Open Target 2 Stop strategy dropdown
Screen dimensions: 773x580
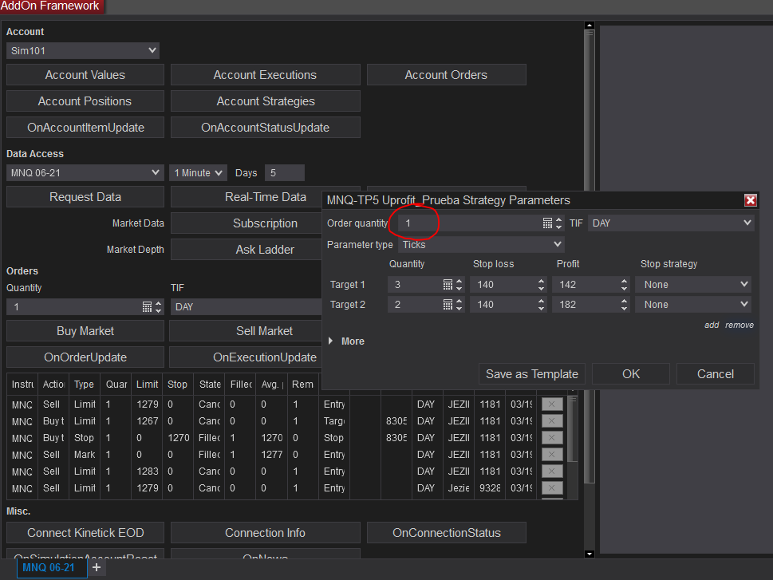[x=693, y=305]
